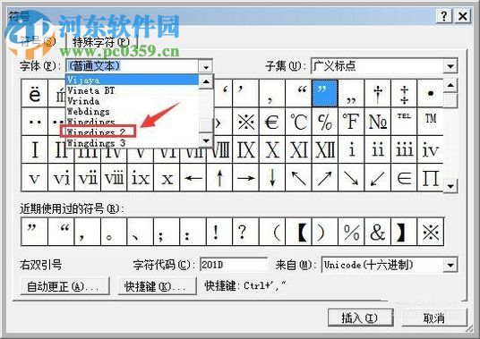The image size is (480, 339).
Task: Click the 自动更正(A)... button
Action: coord(64,286)
